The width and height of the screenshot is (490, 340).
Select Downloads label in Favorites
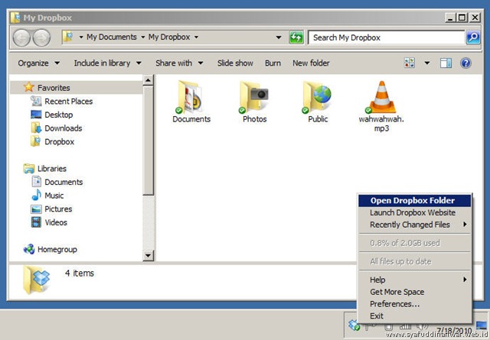point(63,128)
